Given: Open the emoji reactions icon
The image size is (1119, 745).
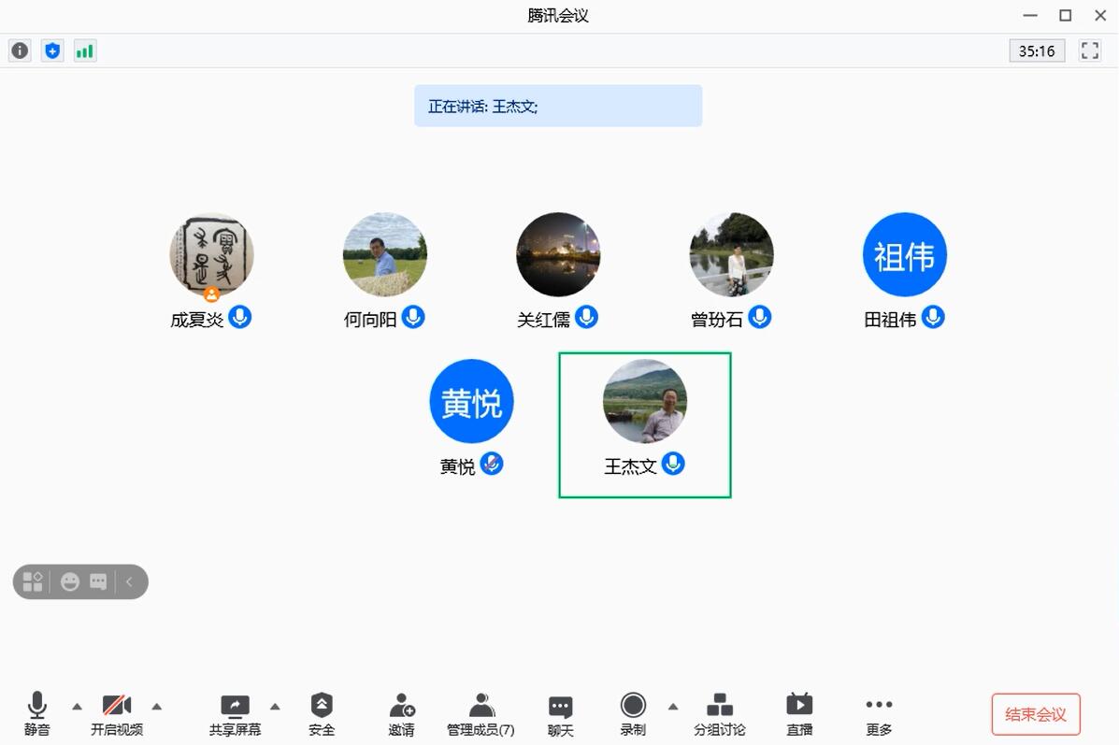Looking at the screenshot, I should coord(68,581).
